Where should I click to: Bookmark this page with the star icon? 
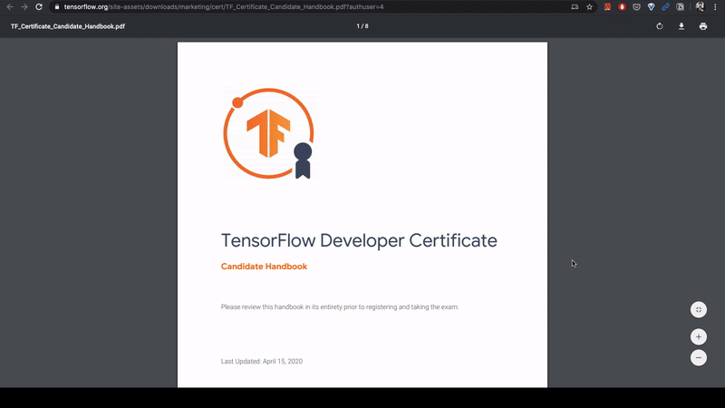tap(590, 7)
